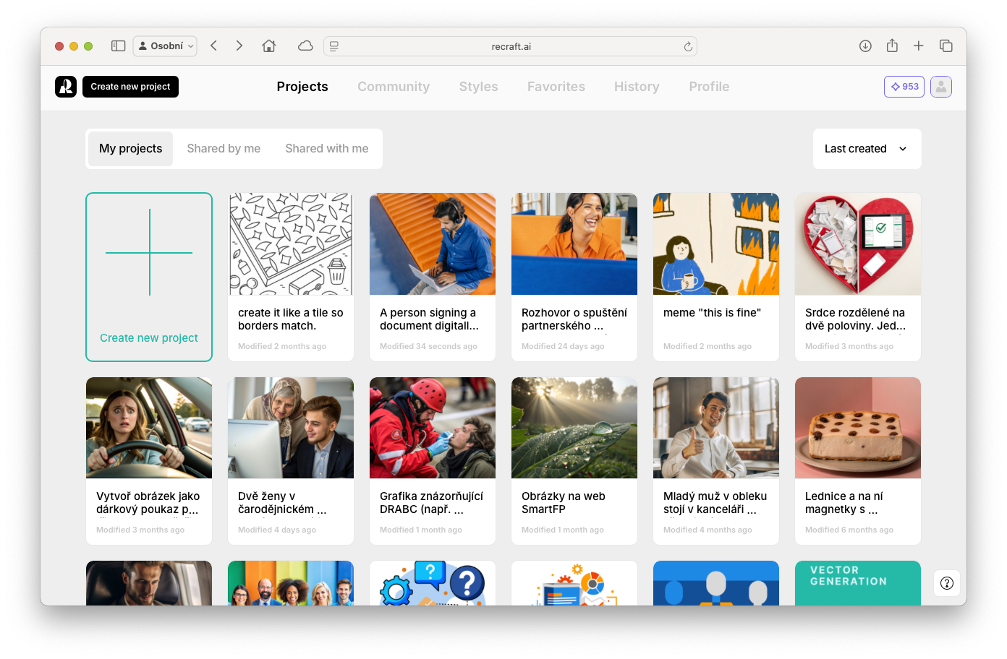The width and height of the screenshot is (1007, 659).
Task: Click the black Create new project button
Action: coord(130,87)
